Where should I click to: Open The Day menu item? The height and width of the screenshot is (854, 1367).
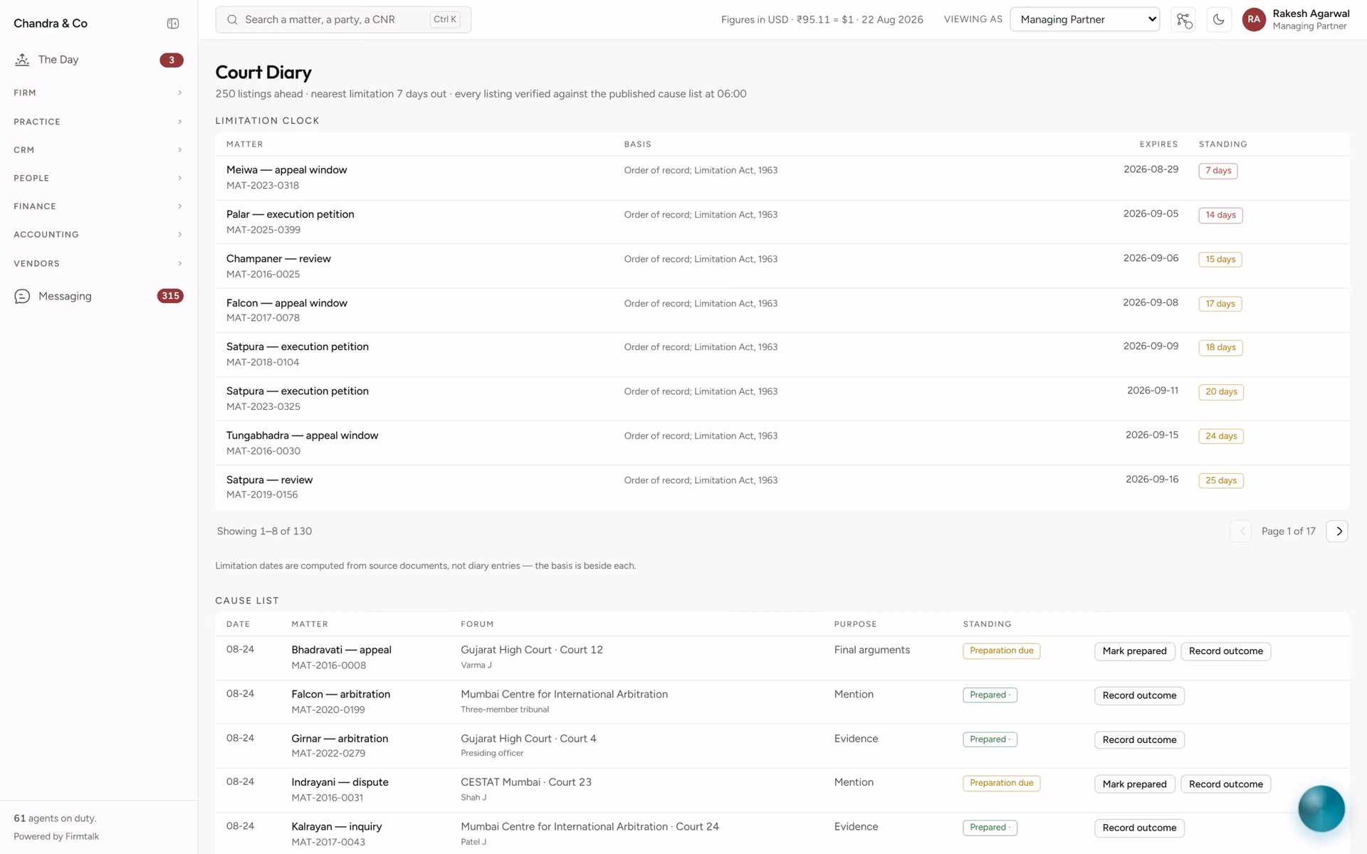tap(98, 60)
